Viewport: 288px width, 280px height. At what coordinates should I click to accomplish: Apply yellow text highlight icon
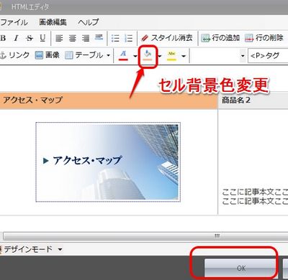click(x=171, y=55)
